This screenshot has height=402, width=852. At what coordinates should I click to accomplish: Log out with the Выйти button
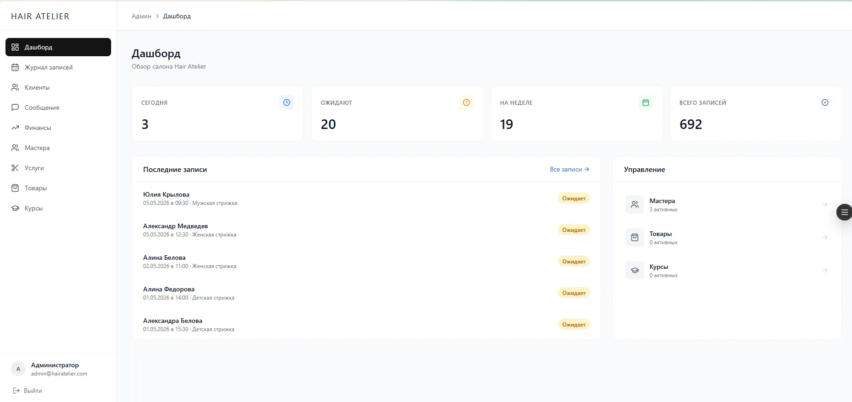pos(27,391)
